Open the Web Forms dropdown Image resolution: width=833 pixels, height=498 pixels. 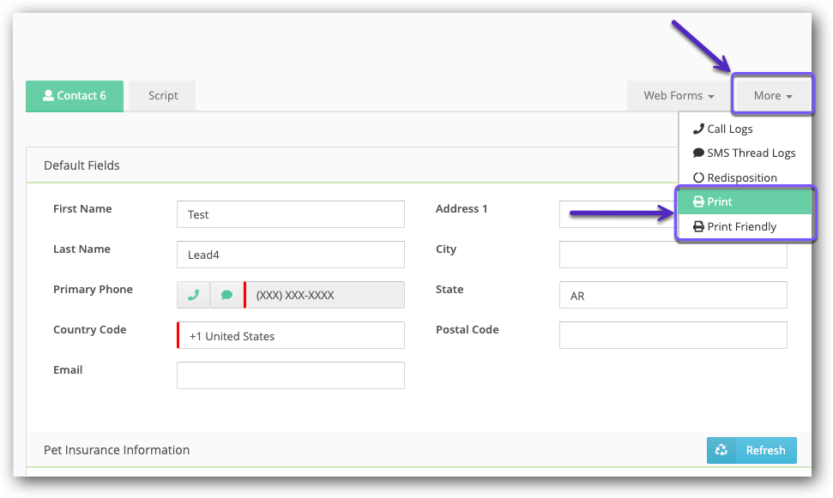[677, 95]
